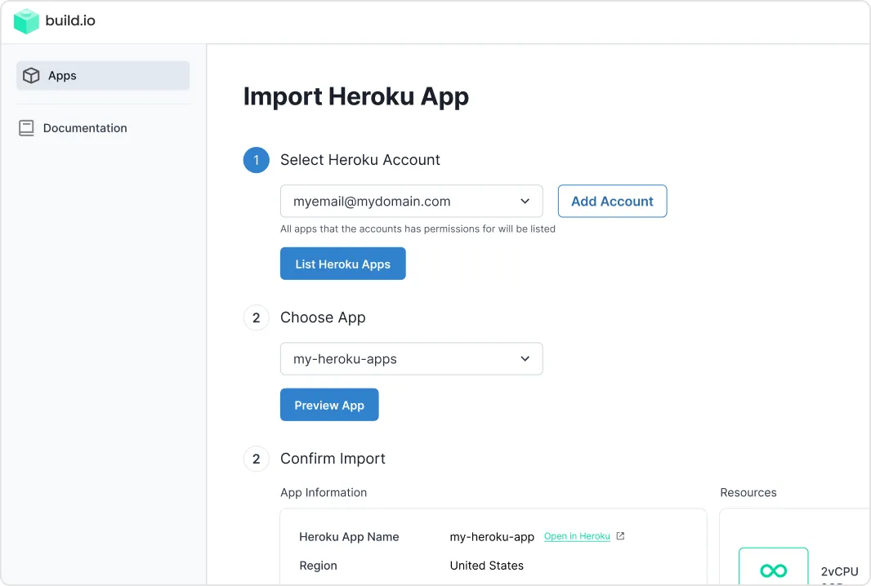Click the List Heroku Apps button
Screen dimensions: 871x586
pyautogui.click(x=342, y=264)
